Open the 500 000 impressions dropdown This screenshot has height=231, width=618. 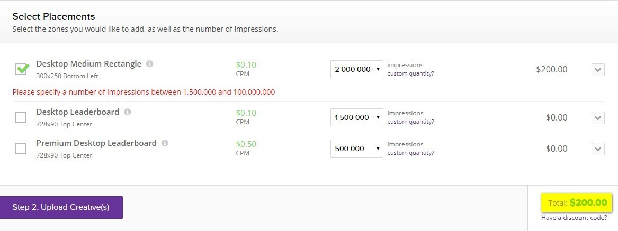tap(357, 149)
